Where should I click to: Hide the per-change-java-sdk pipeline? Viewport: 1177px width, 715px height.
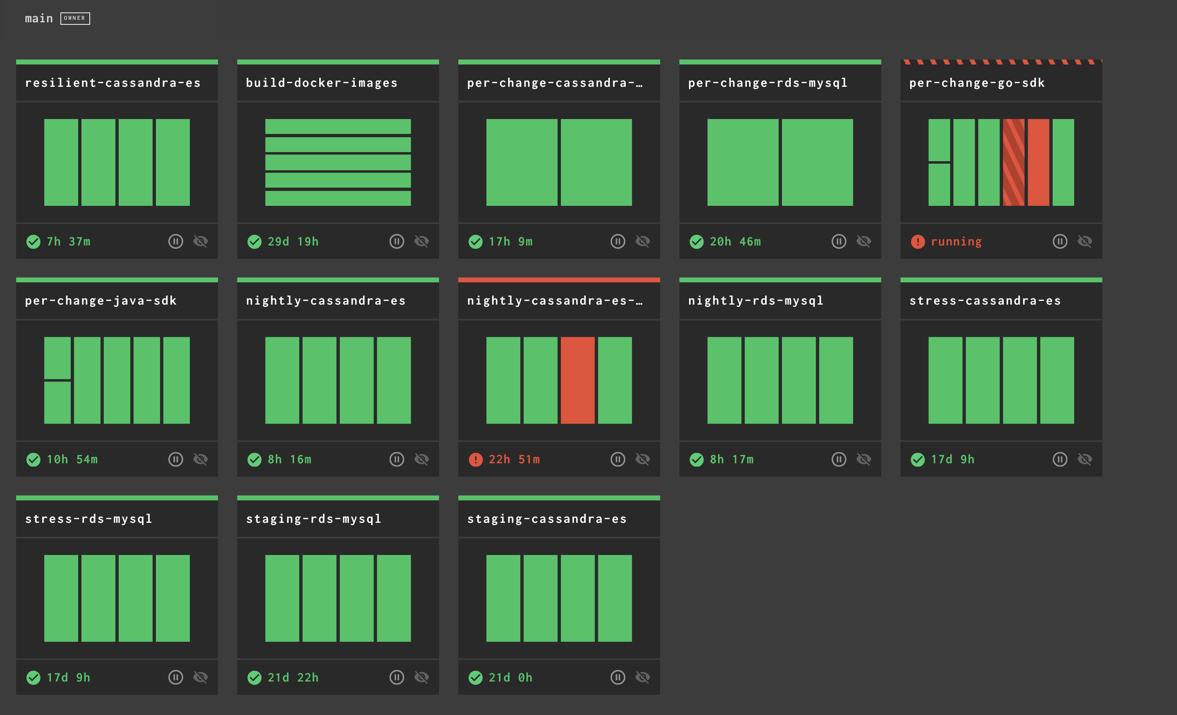201,459
